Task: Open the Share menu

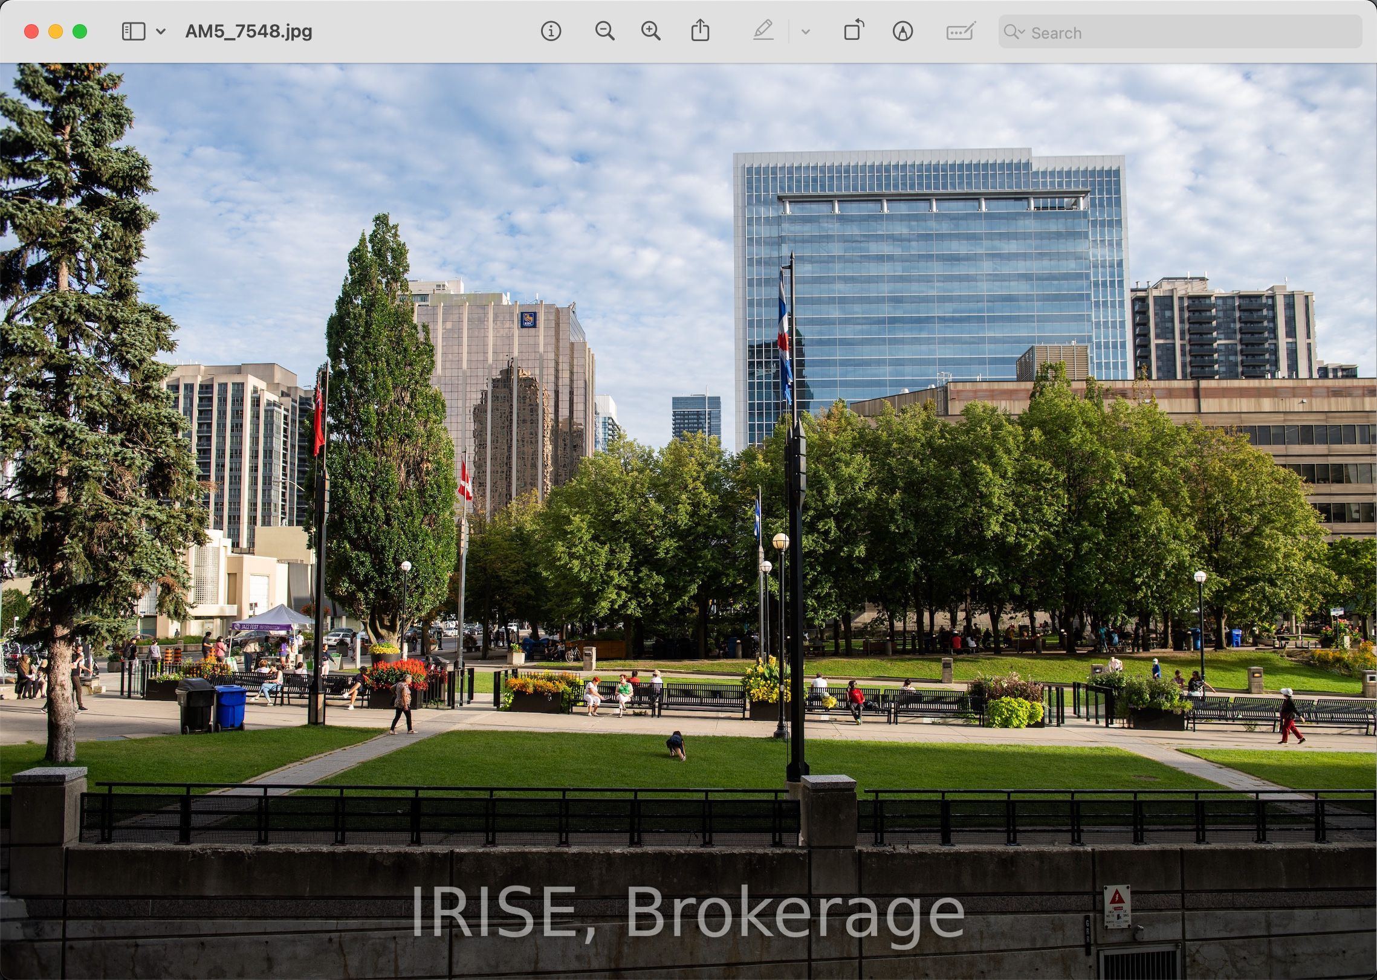Action: pyautogui.click(x=700, y=30)
